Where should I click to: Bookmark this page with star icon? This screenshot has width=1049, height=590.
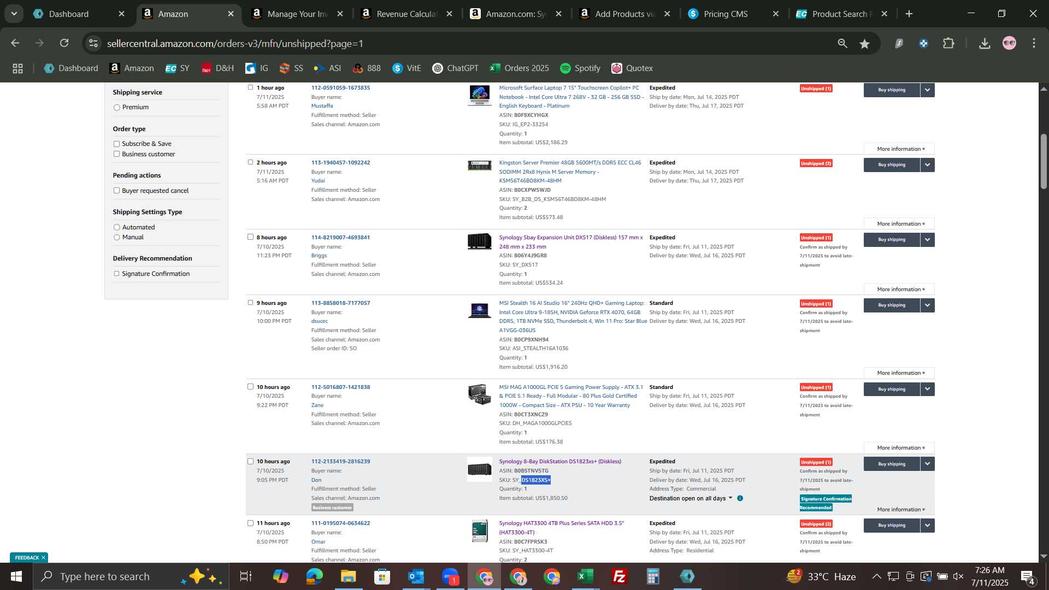click(x=864, y=44)
